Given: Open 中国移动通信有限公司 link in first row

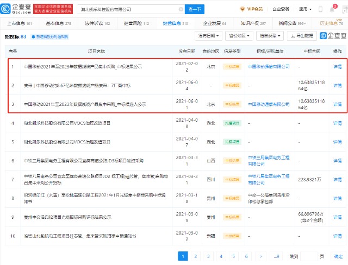Looking at the screenshot, I should pyautogui.click(x=269, y=67).
